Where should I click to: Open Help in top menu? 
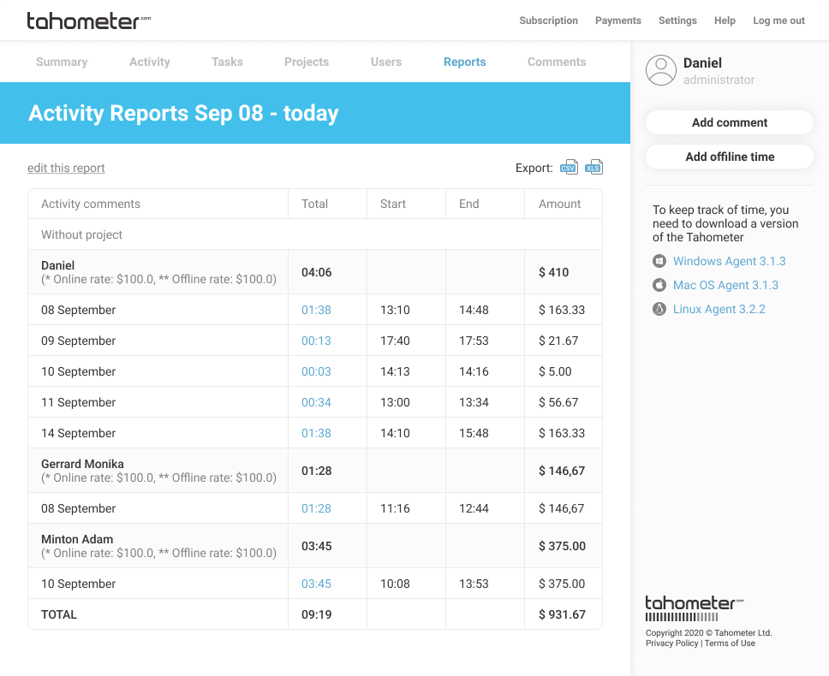(x=725, y=21)
